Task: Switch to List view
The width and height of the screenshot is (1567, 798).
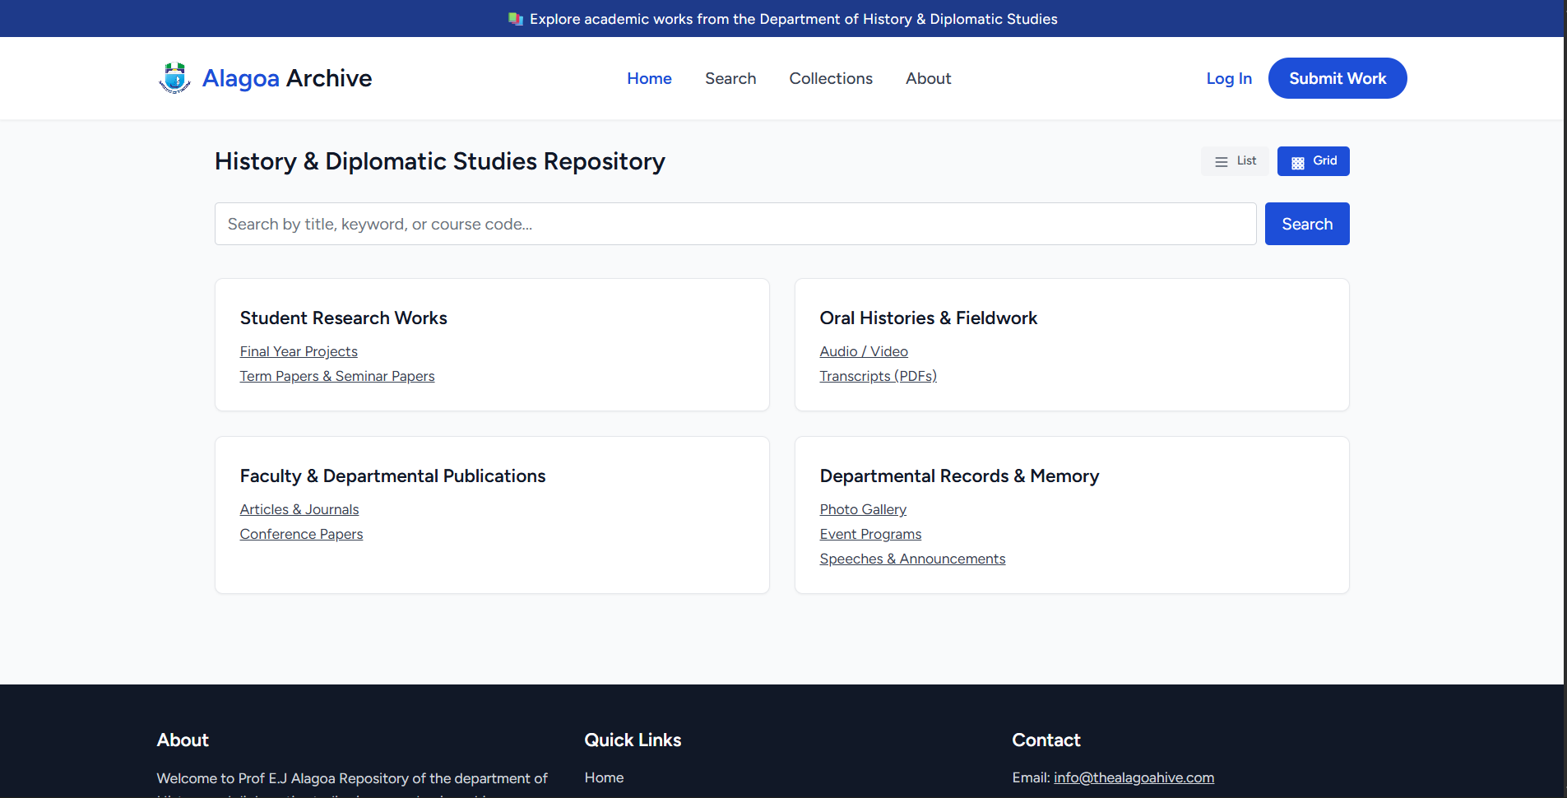Action: click(x=1235, y=161)
